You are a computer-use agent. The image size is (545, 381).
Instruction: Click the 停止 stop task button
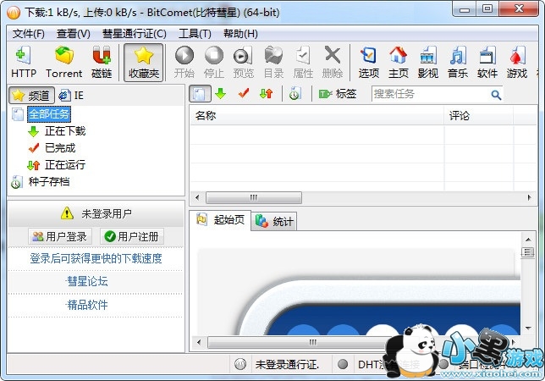214,62
